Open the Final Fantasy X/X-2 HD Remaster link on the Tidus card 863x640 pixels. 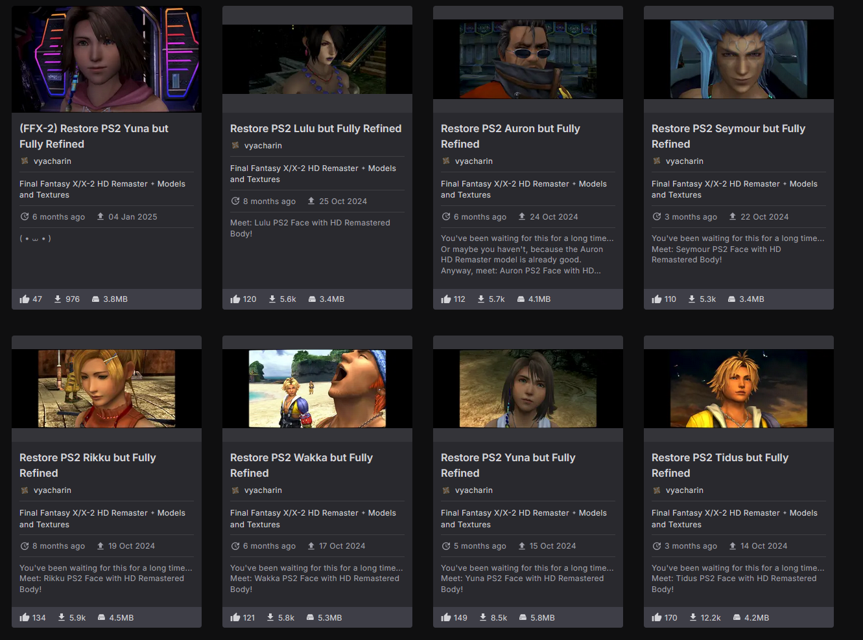[715, 513]
